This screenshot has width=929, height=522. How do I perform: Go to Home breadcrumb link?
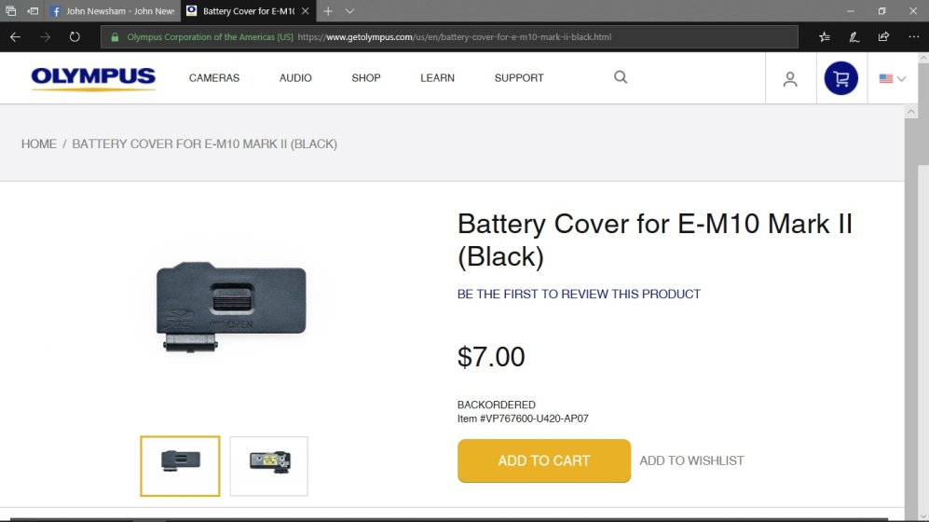39,144
